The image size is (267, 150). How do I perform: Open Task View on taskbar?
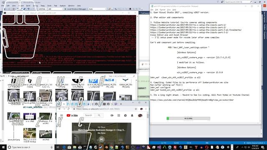point(58,147)
